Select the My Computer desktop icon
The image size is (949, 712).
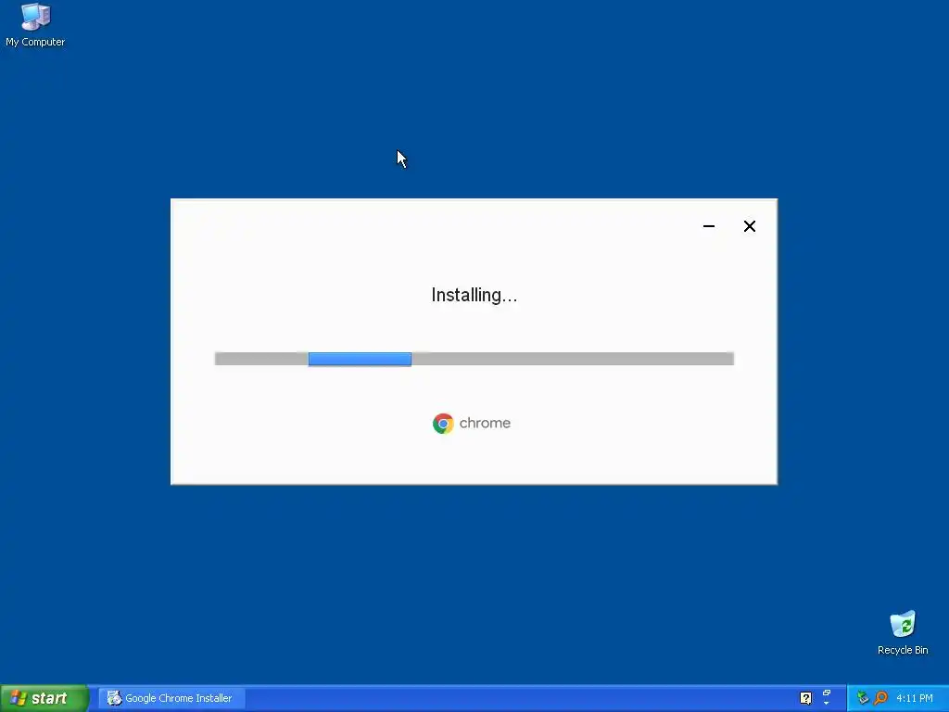coord(35,25)
